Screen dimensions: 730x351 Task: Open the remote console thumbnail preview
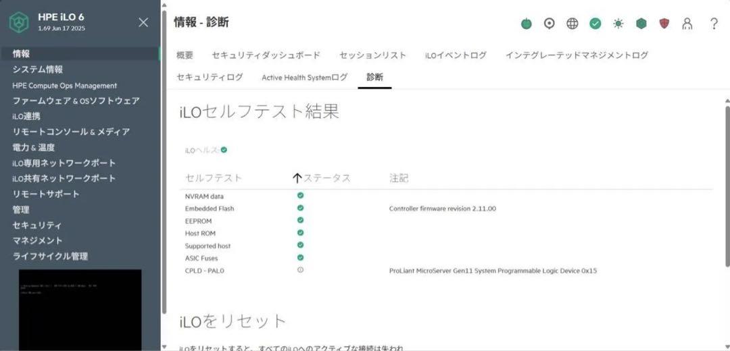(80, 310)
